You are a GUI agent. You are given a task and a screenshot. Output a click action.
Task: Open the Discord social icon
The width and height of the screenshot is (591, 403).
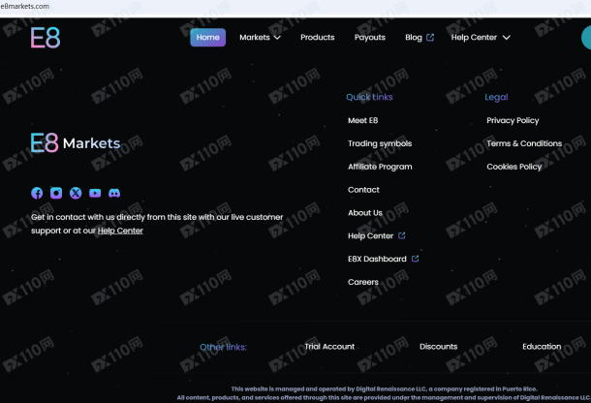(x=114, y=193)
